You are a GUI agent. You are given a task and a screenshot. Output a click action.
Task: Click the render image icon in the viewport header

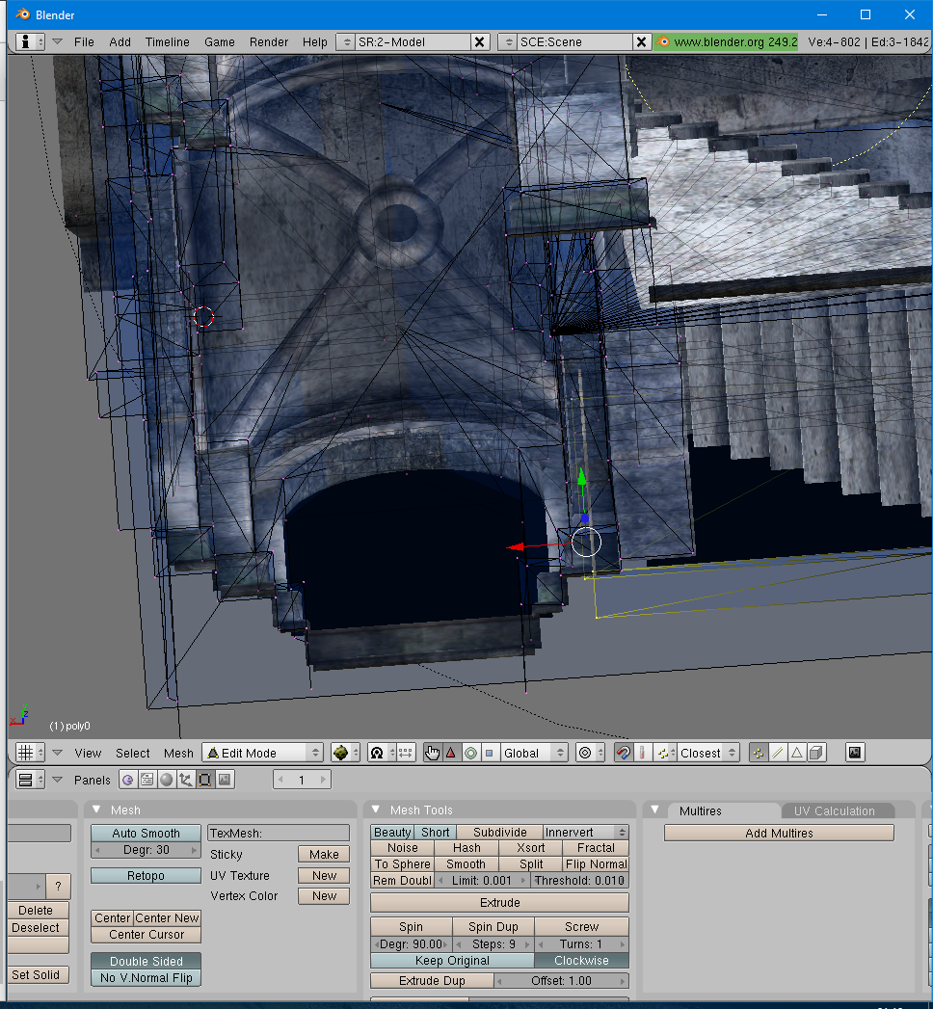[854, 753]
